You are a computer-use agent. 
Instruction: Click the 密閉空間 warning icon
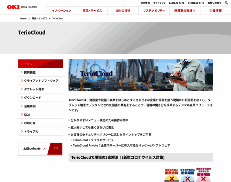point(172,175)
